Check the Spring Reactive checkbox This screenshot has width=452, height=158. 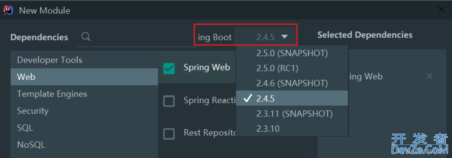[169, 101]
